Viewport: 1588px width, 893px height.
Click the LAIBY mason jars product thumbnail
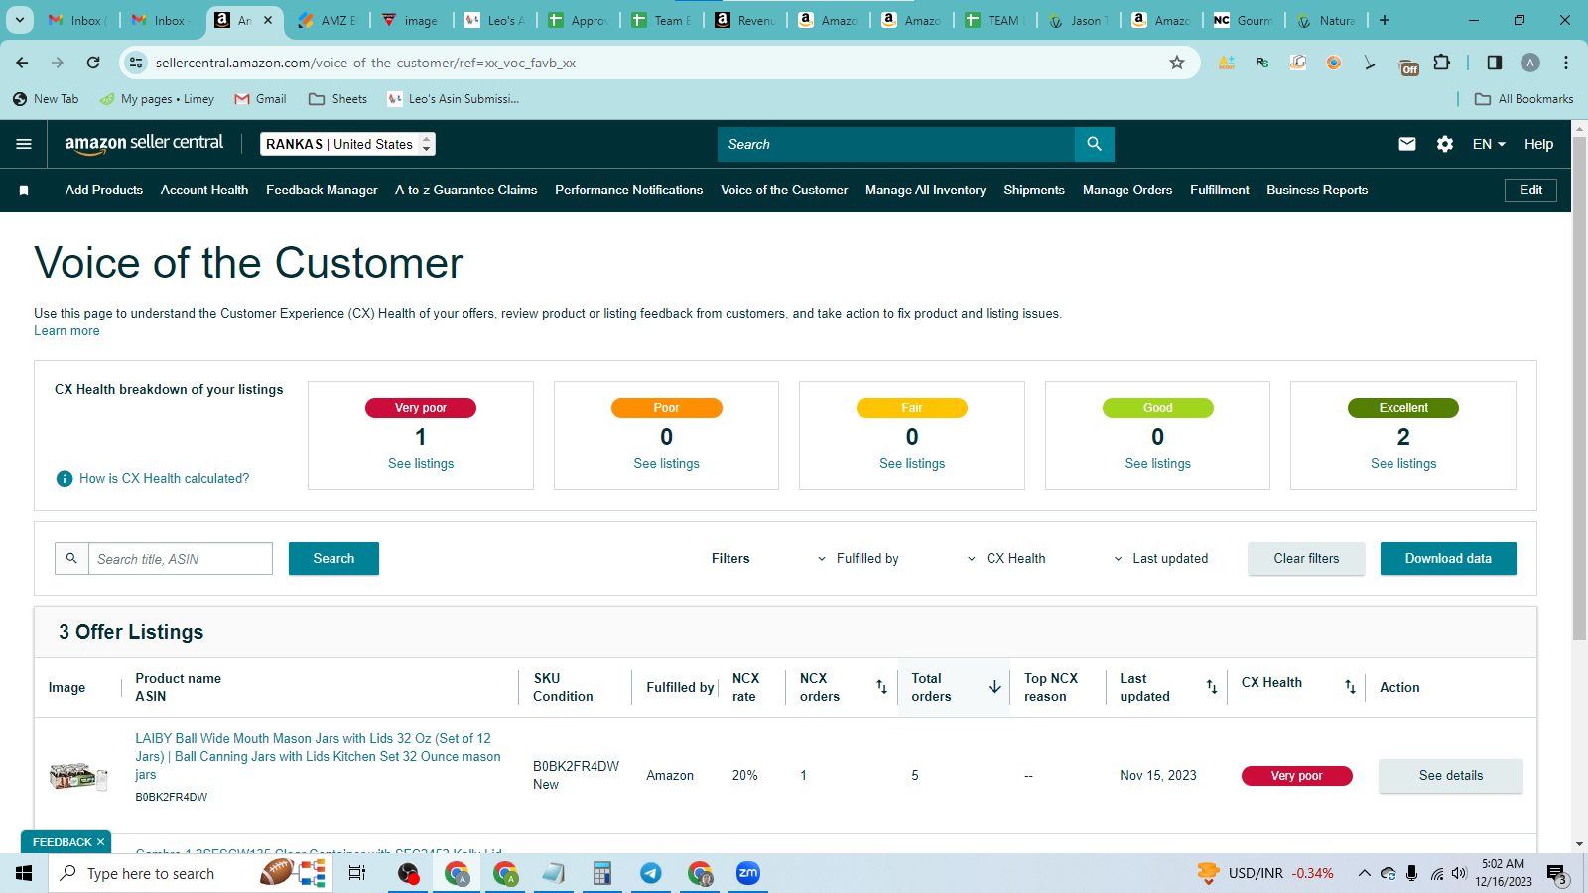pos(78,776)
